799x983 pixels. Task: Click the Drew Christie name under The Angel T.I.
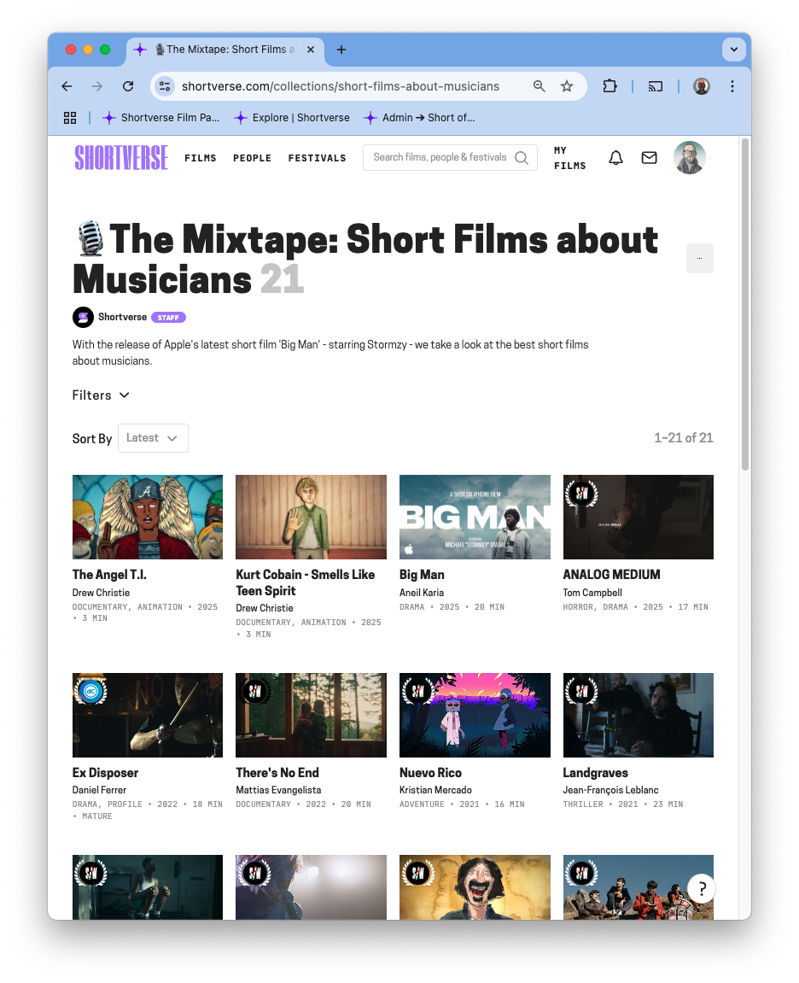(x=101, y=593)
